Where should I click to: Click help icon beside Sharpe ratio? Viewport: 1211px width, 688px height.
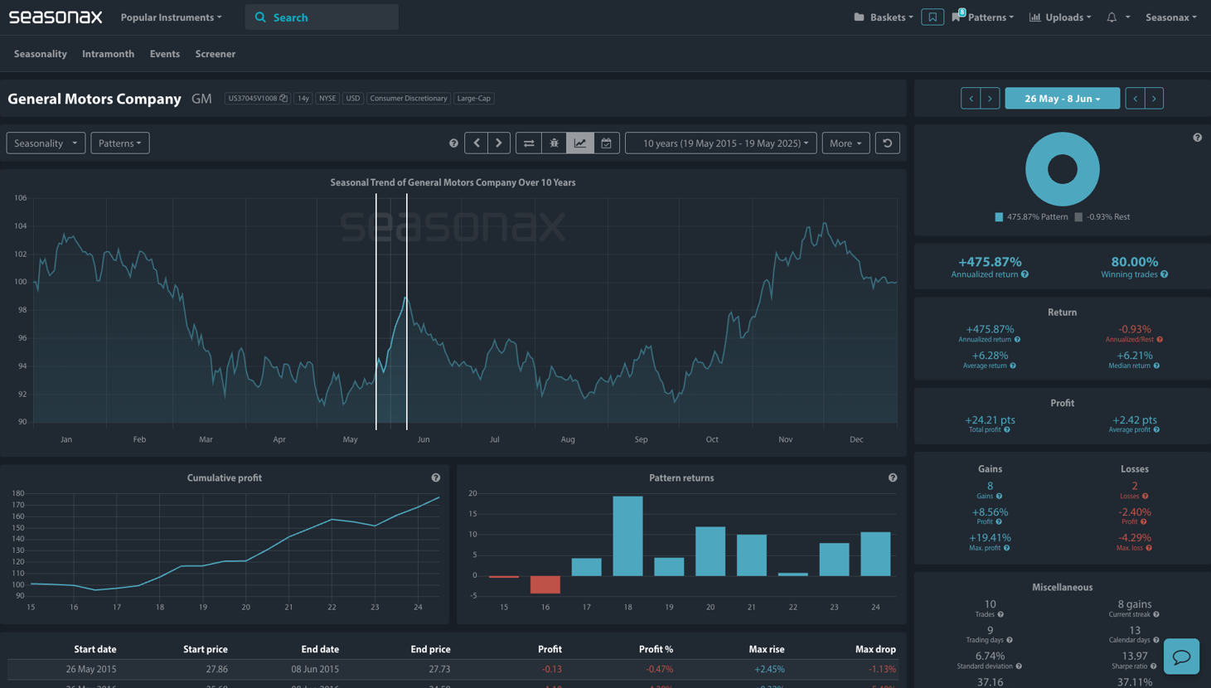pos(1153,666)
